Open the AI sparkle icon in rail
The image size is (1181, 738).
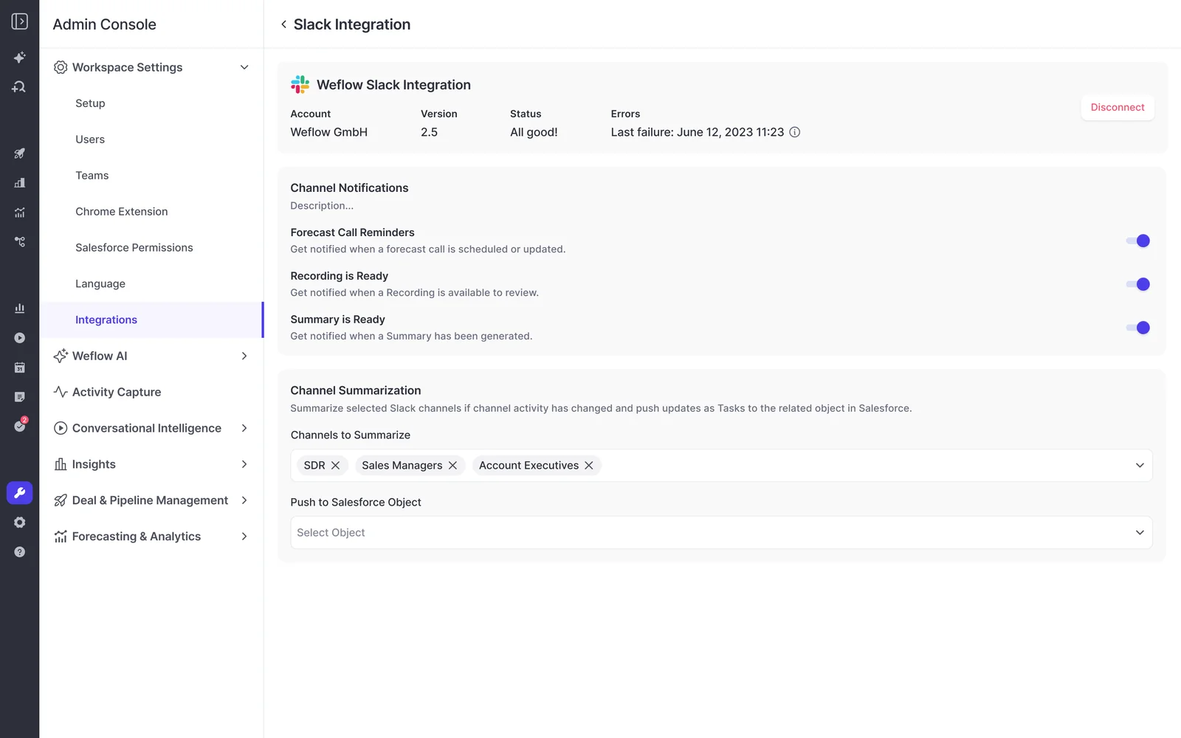[x=20, y=57]
